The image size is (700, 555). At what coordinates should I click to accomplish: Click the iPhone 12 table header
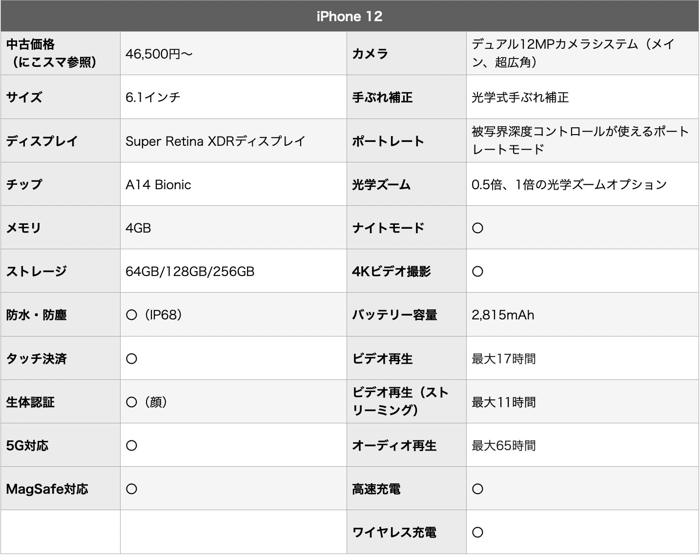350,16
